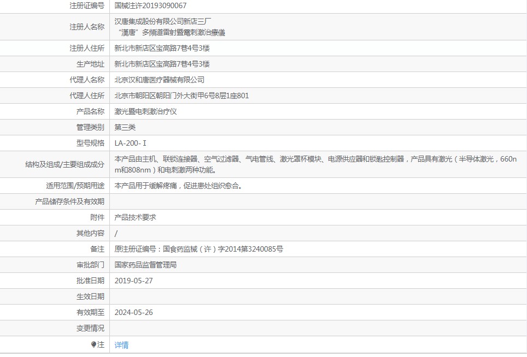Click the 适用范围/预期用途 label

click(x=75, y=186)
